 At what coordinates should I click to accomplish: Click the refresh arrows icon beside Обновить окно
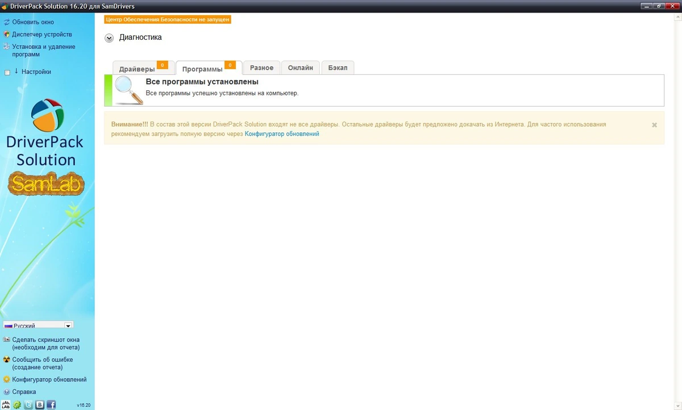tap(6, 22)
